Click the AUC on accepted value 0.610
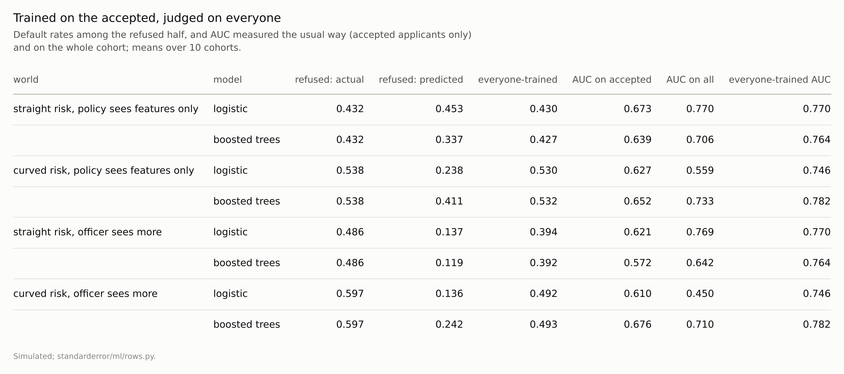Viewport: 844px width, 374px height. (638, 294)
